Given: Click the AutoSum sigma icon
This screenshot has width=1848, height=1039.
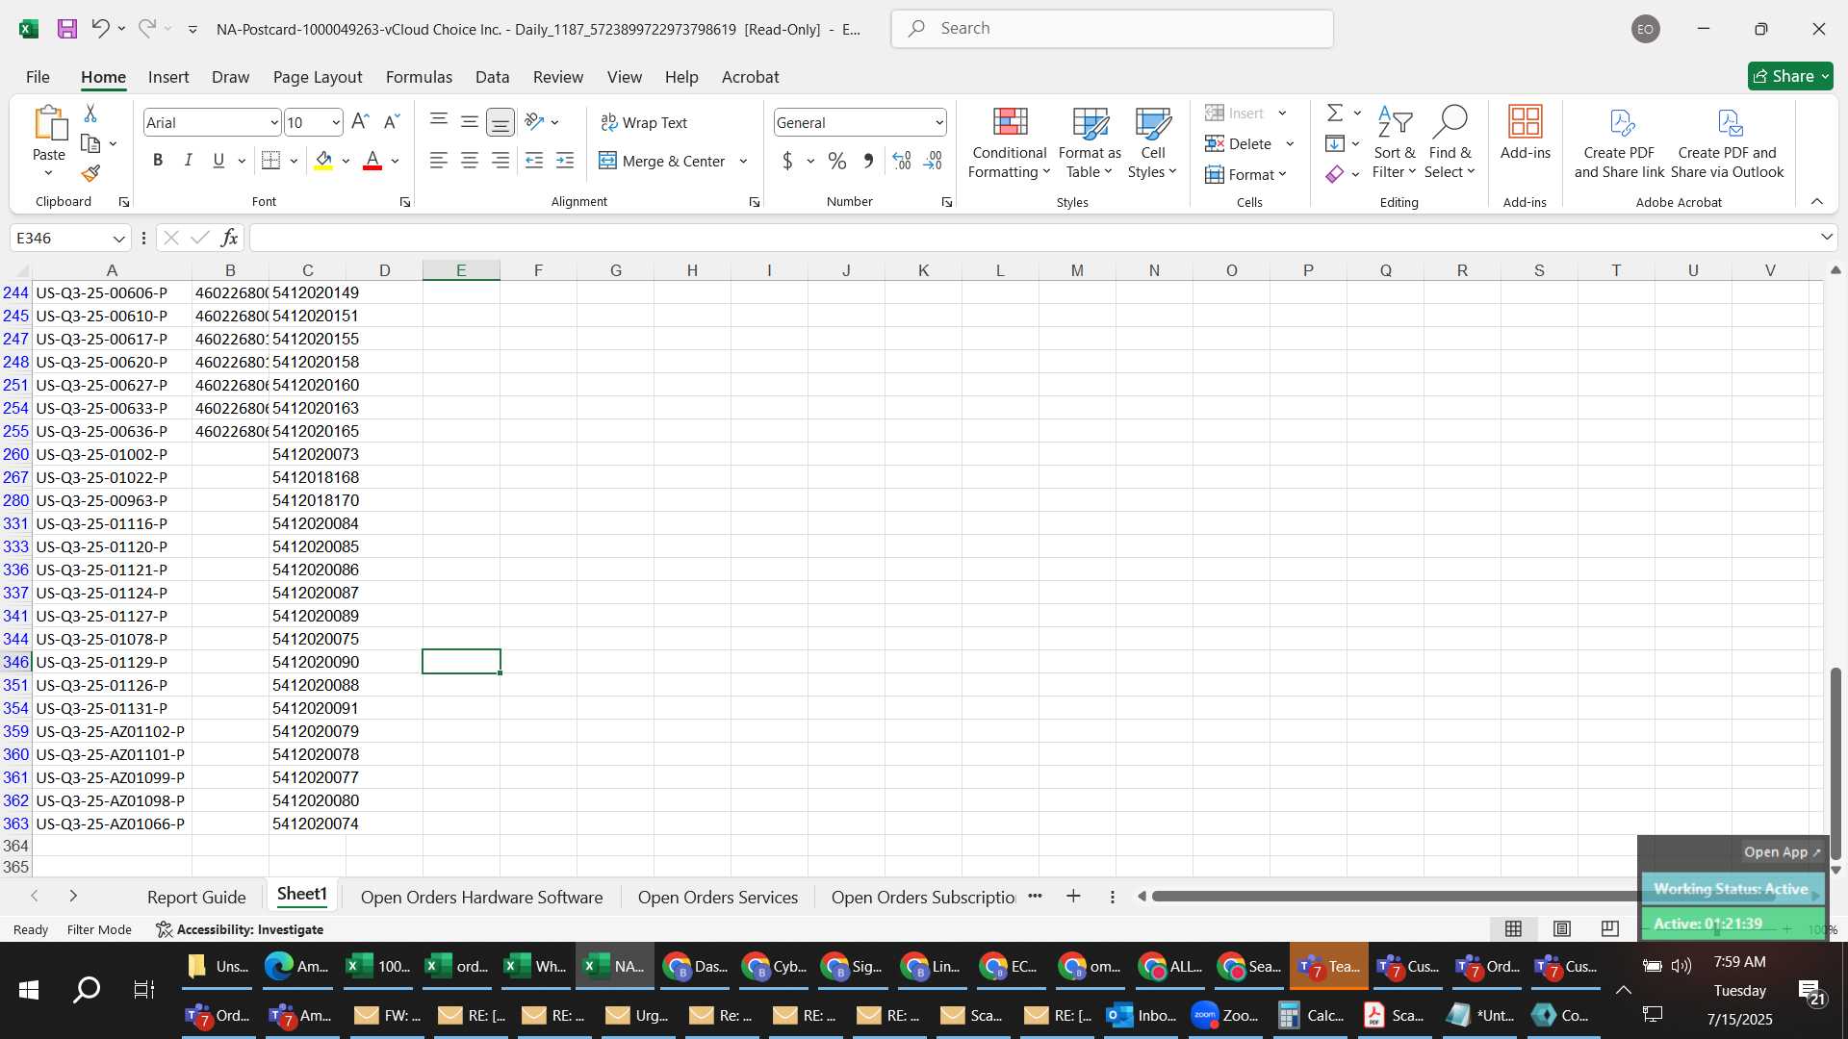Looking at the screenshot, I should coord(1335,114).
